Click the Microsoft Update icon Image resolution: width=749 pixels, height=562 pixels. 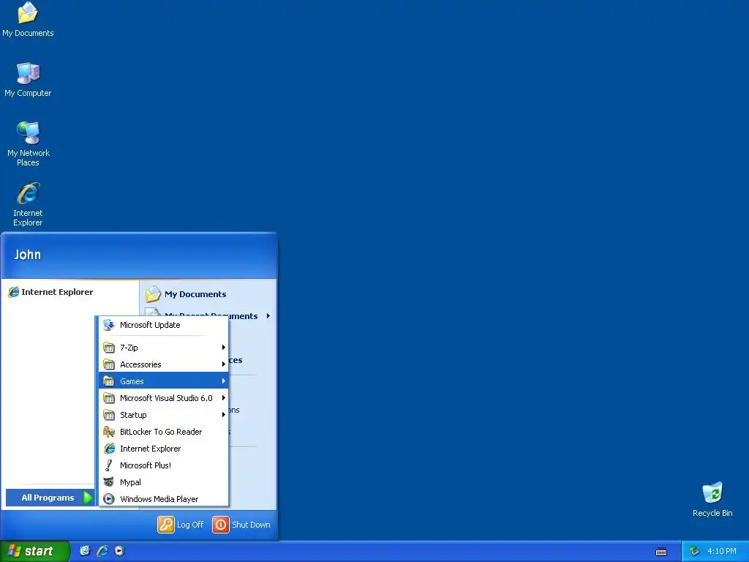click(x=109, y=325)
